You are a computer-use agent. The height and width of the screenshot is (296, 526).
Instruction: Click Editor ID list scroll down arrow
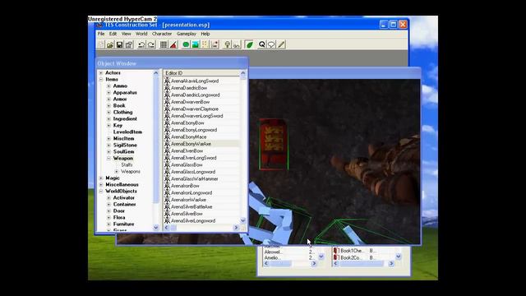click(x=243, y=220)
